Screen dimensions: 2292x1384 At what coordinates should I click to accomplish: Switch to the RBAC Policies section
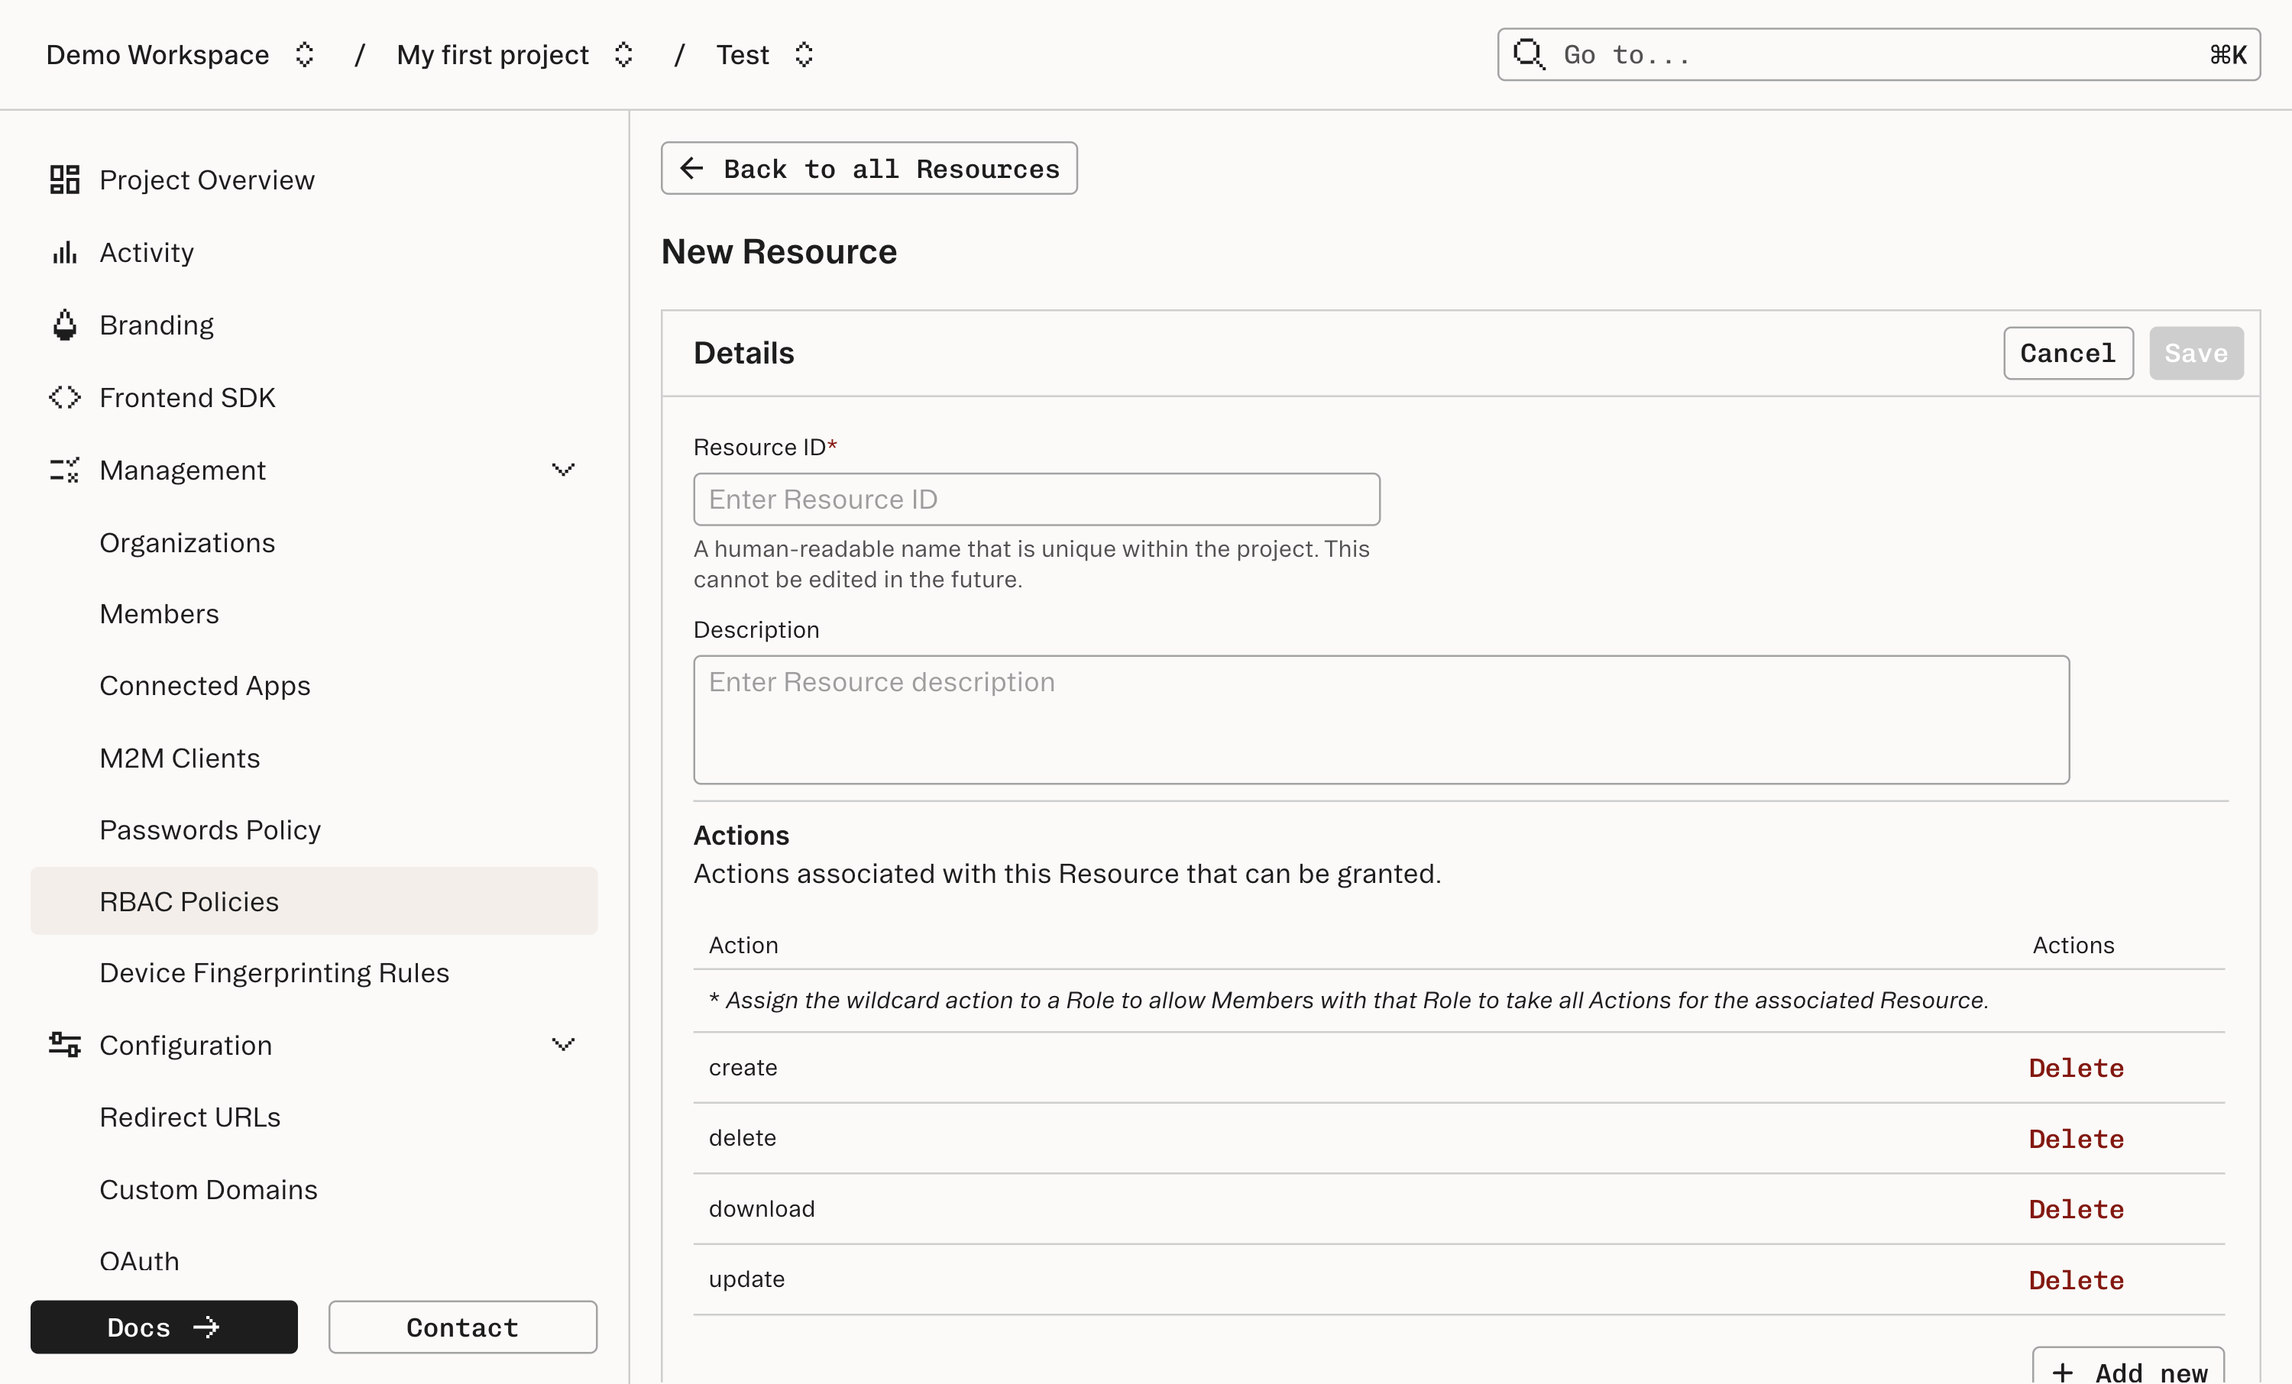(189, 901)
